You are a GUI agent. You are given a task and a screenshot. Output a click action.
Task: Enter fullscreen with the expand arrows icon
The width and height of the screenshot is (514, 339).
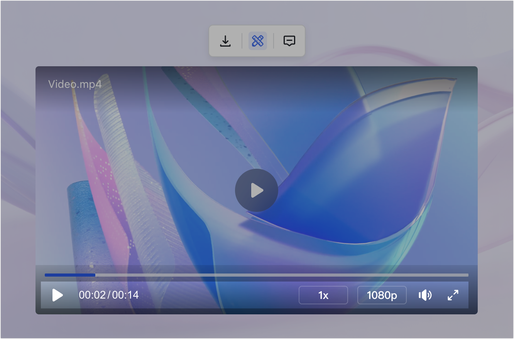453,295
